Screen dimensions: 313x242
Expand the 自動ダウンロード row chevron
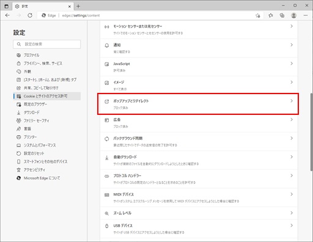(x=292, y=157)
